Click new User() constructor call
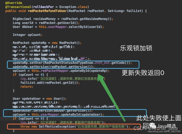 click(x=56, y=99)
